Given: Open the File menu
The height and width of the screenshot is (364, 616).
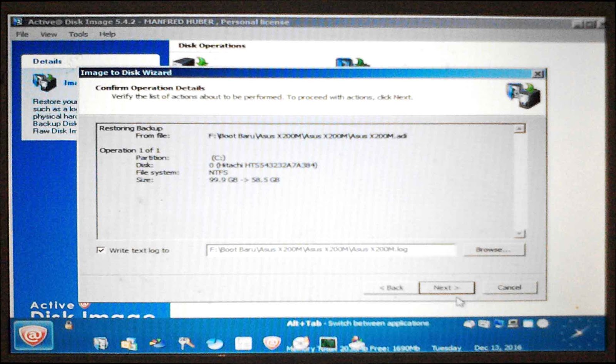Looking at the screenshot, I should point(22,34).
